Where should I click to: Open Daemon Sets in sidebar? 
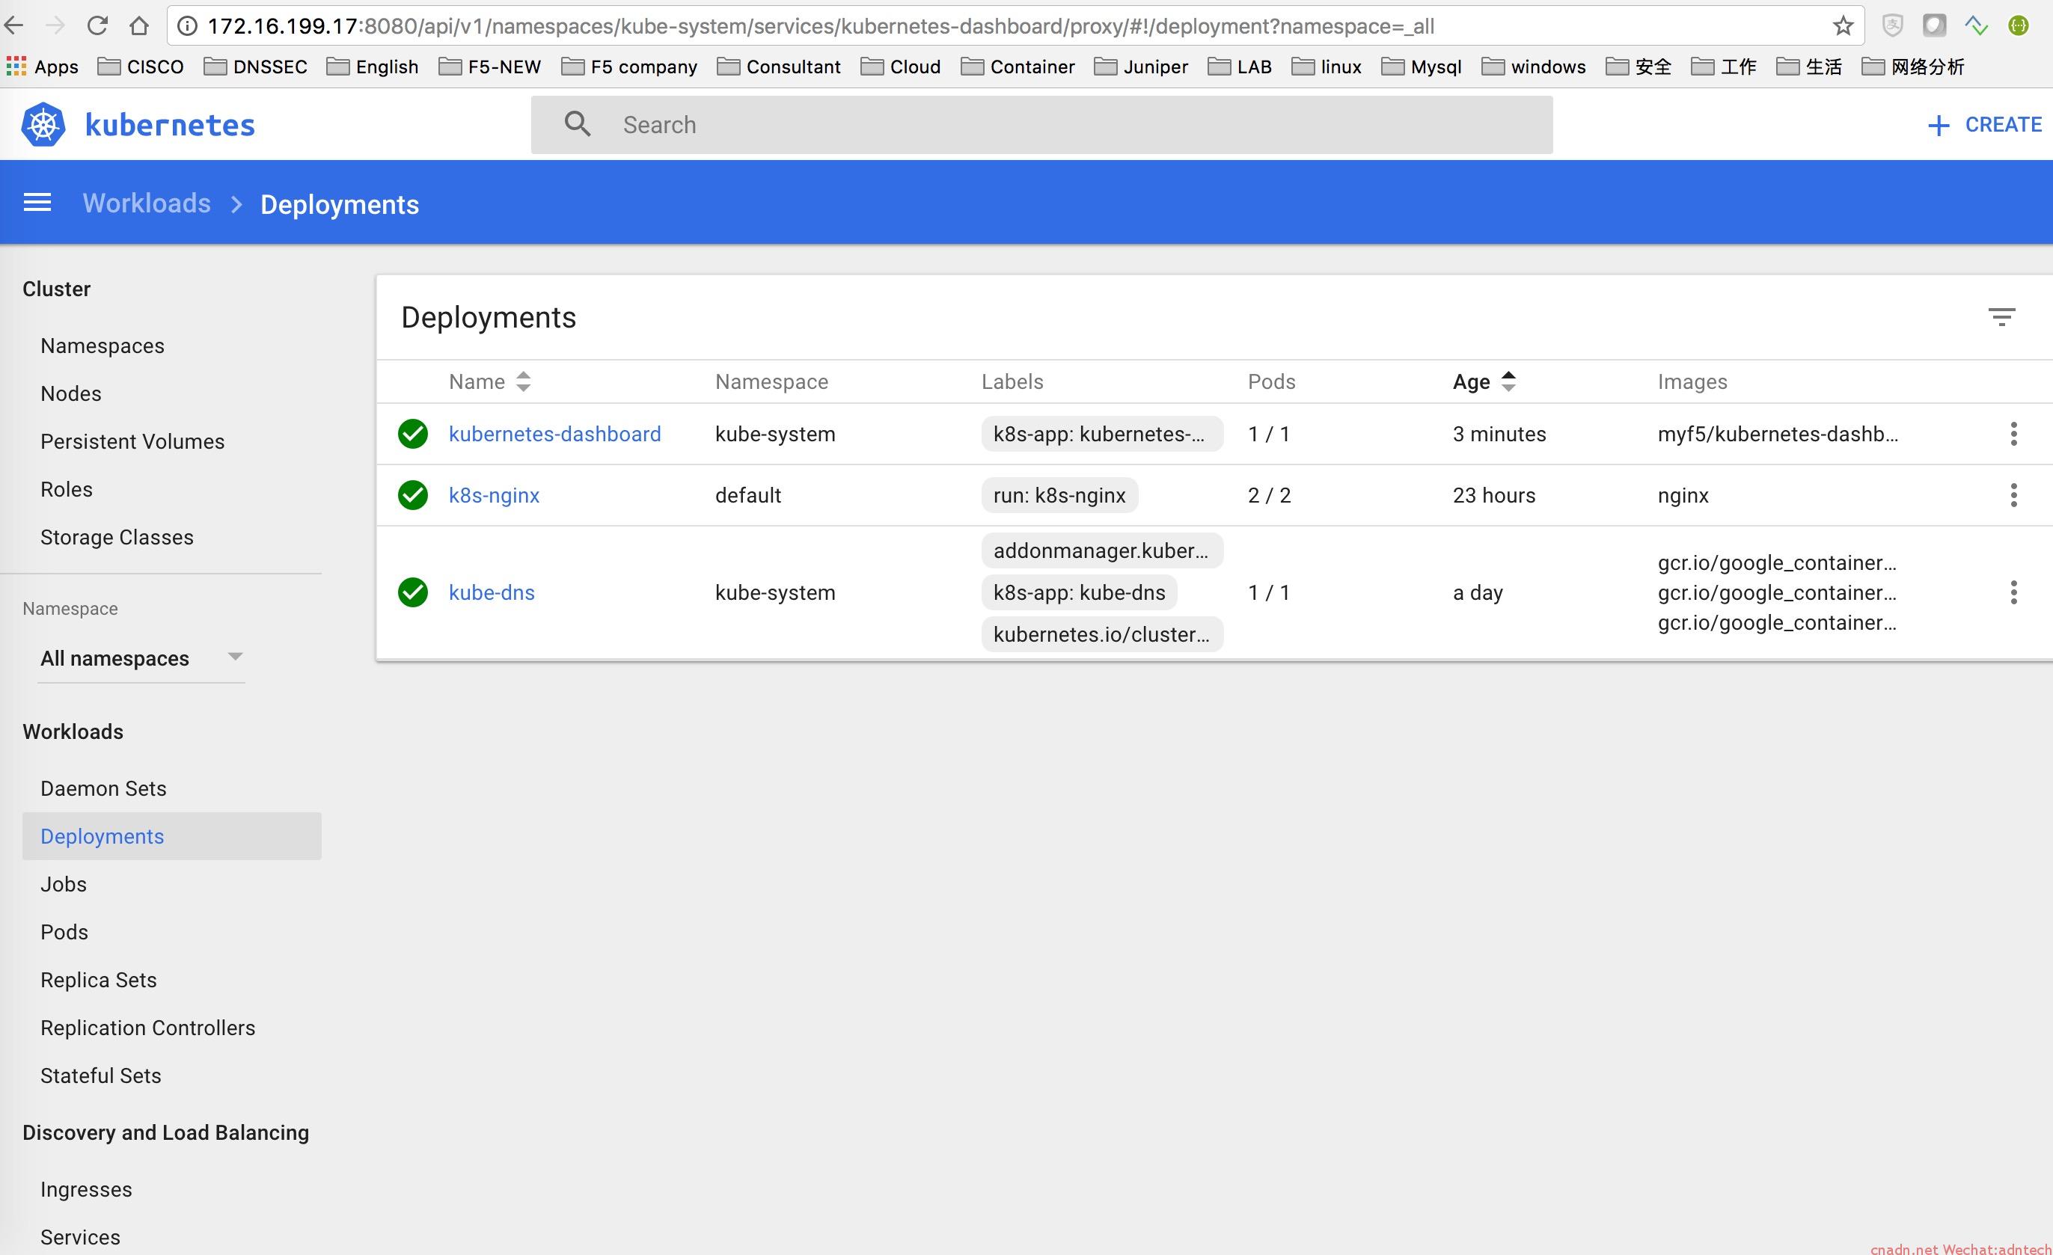[103, 788]
